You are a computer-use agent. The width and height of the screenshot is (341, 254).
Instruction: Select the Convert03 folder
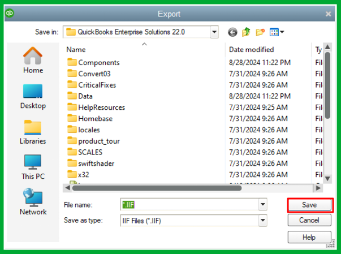click(89, 74)
